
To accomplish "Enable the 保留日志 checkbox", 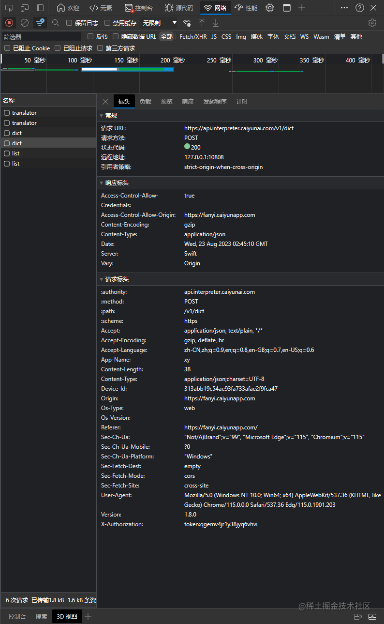I will (x=69, y=23).
